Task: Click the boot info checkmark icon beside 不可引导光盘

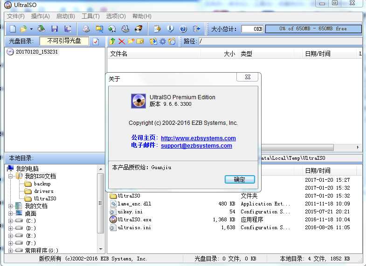Action: tap(96, 41)
